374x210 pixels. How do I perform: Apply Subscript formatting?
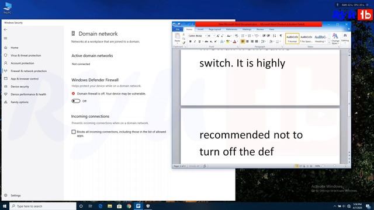pyautogui.click(x=211, y=41)
